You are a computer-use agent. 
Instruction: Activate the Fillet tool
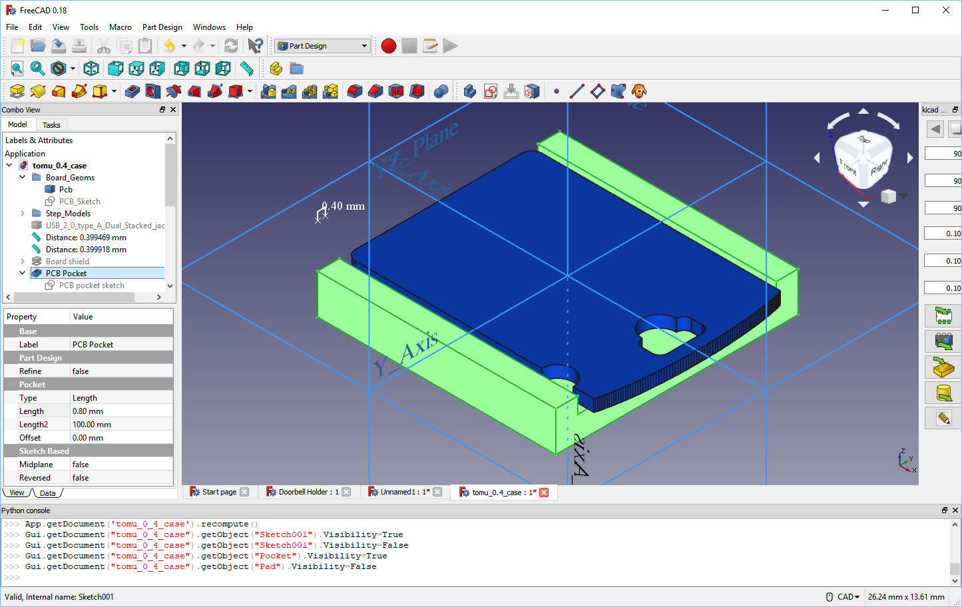[355, 91]
